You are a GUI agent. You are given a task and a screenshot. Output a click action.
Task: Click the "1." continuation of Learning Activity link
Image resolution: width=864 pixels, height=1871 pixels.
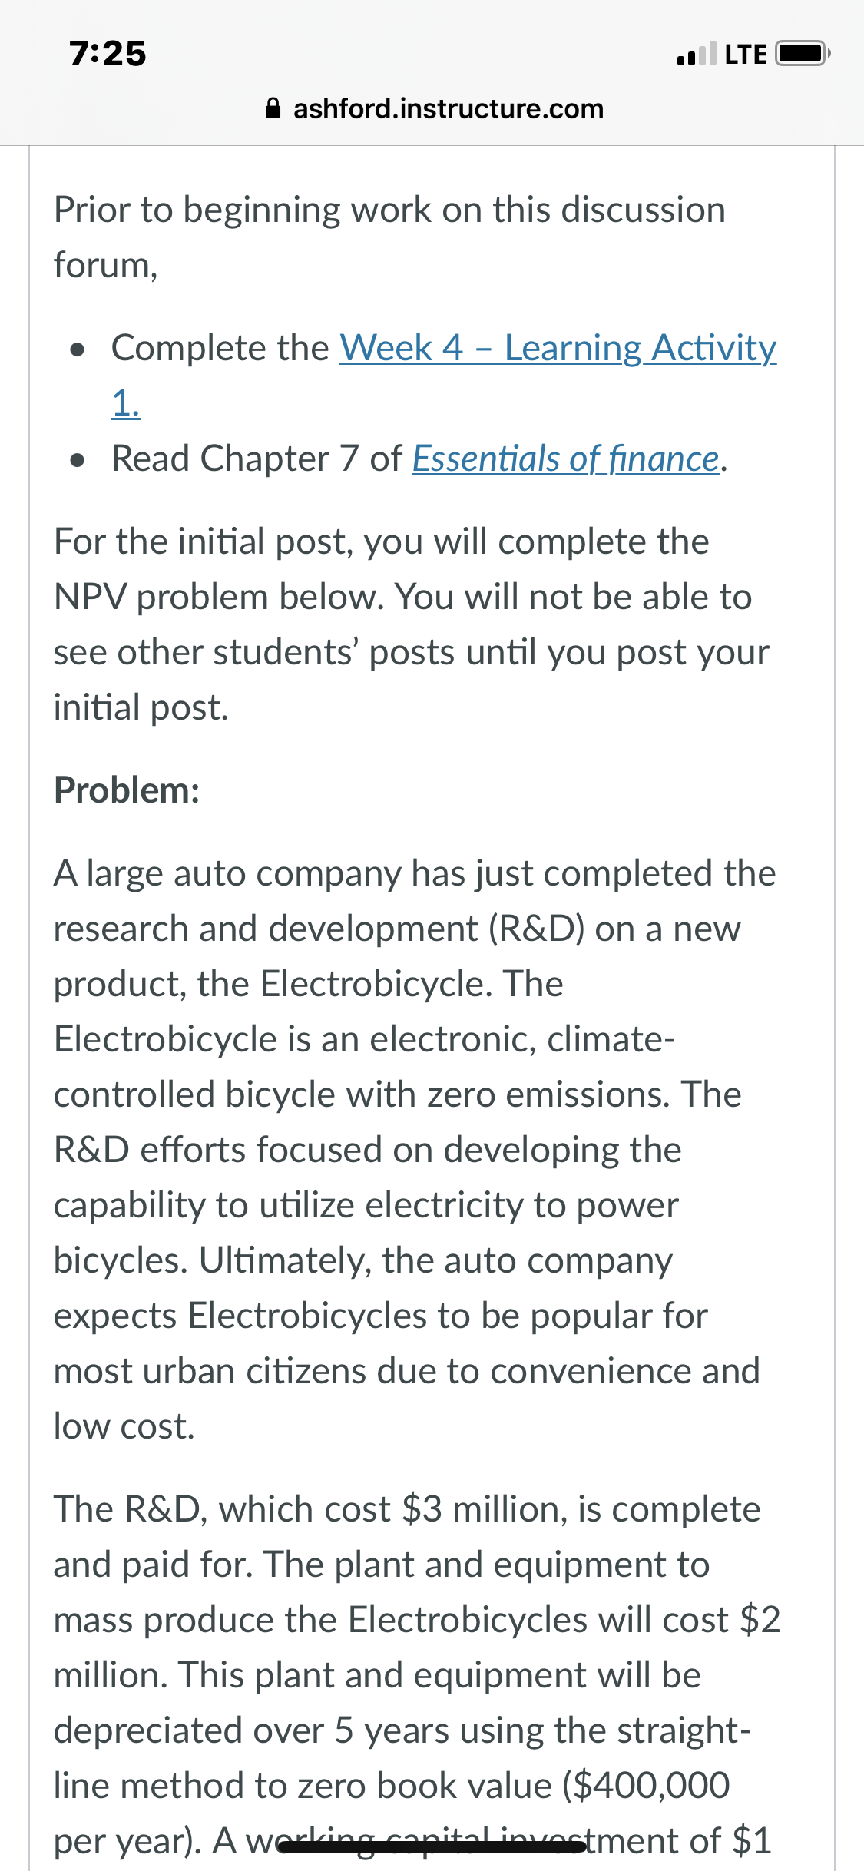click(x=126, y=403)
